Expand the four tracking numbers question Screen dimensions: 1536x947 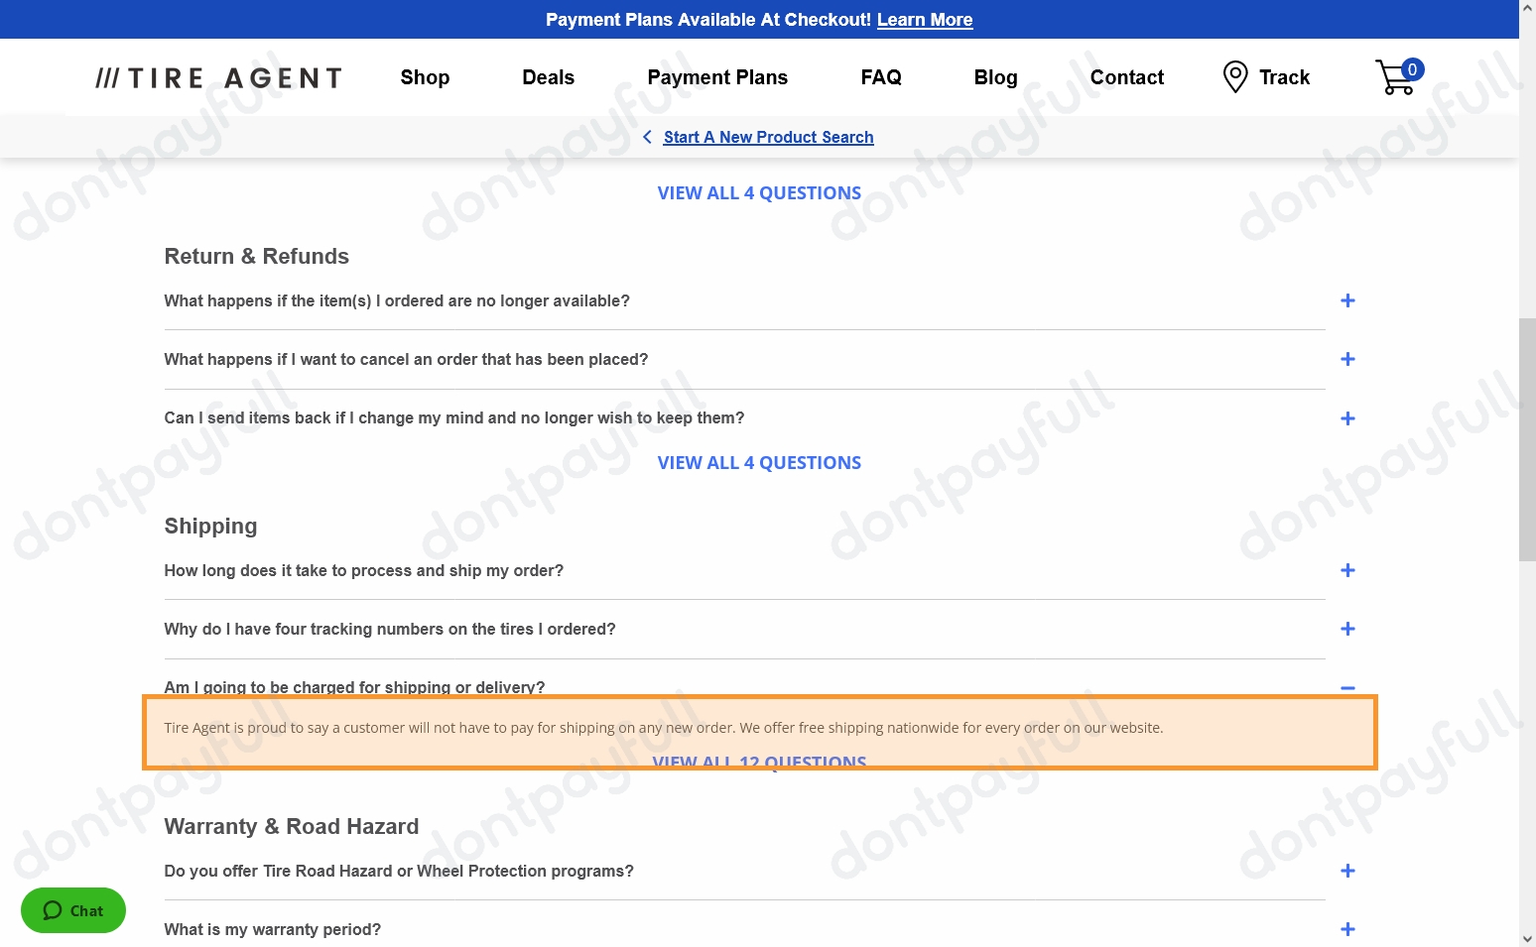(x=1347, y=629)
